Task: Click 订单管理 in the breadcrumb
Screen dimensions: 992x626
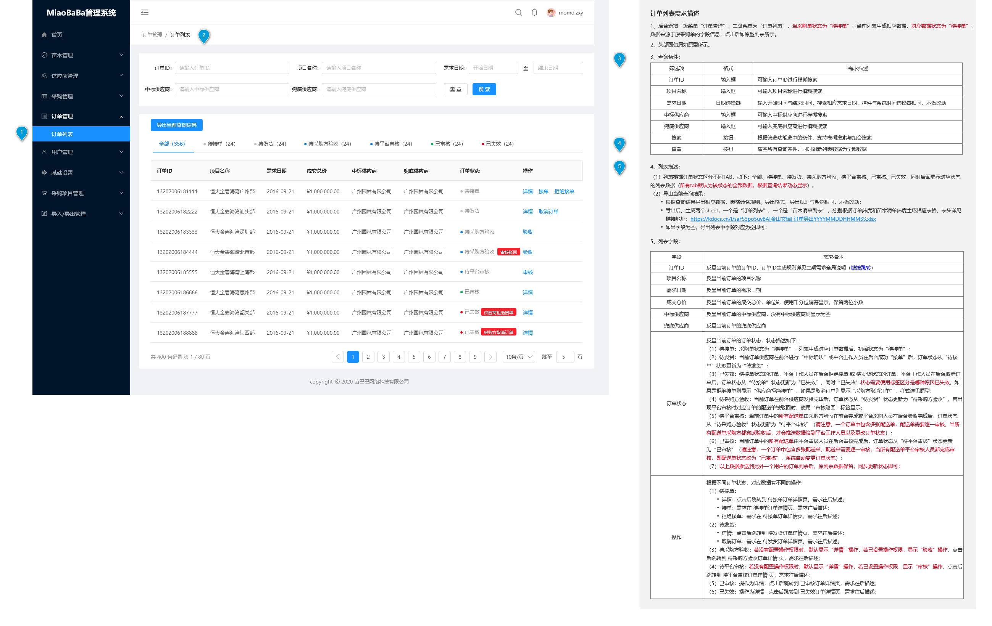Action: click(x=152, y=35)
